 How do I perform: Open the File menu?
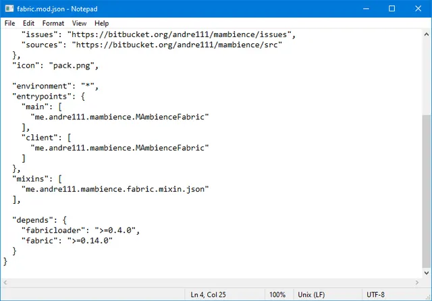(9, 24)
